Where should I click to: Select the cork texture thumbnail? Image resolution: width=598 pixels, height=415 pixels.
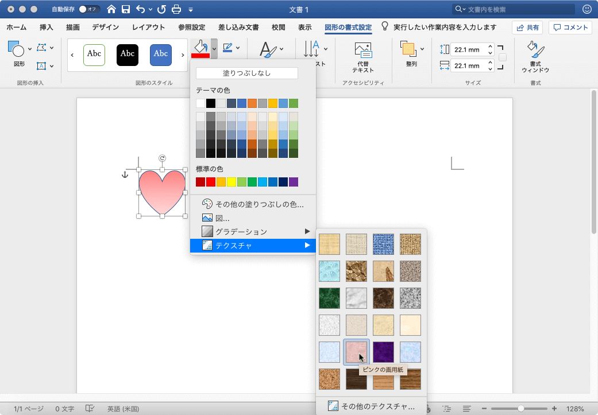[329, 379]
